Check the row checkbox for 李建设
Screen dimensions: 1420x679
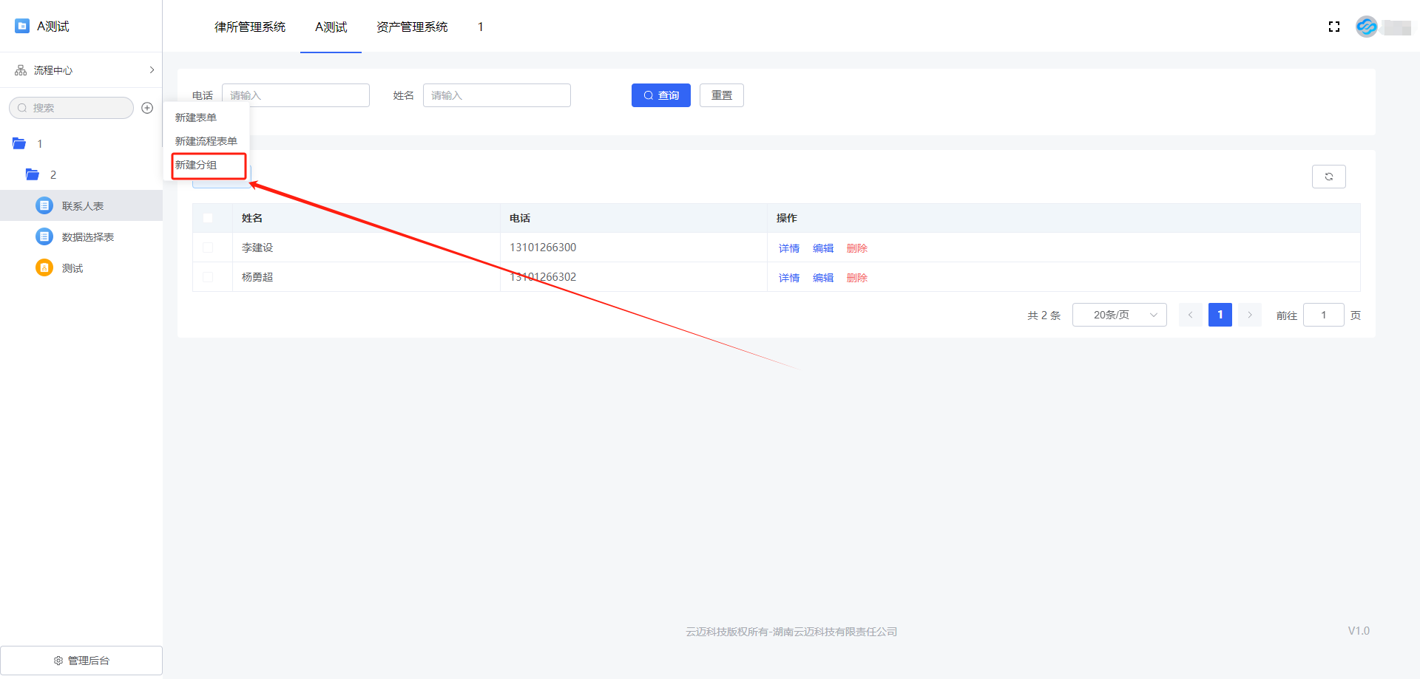point(208,248)
